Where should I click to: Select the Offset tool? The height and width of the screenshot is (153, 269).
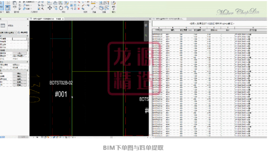click(55, 3)
